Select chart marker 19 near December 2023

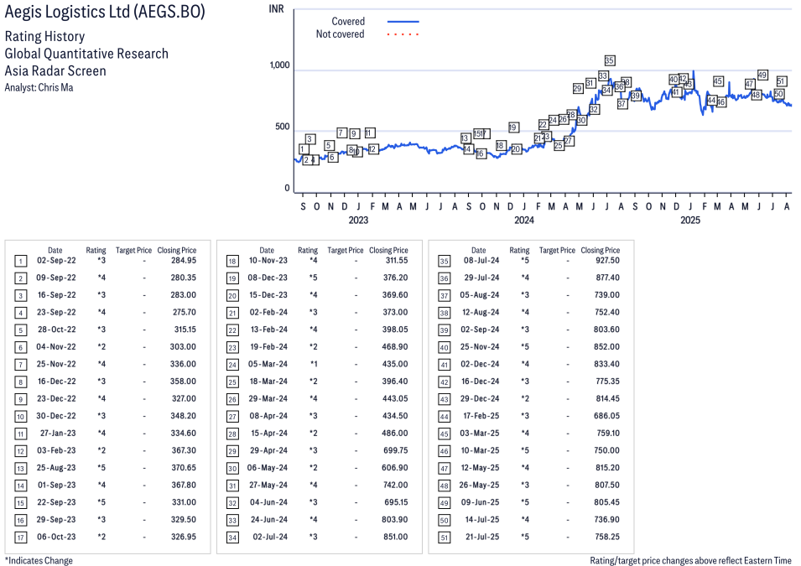(x=513, y=127)
